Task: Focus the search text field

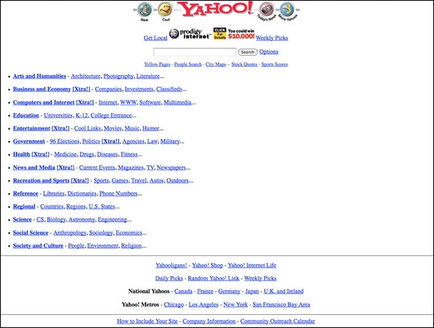Action: tap(195, 52)
